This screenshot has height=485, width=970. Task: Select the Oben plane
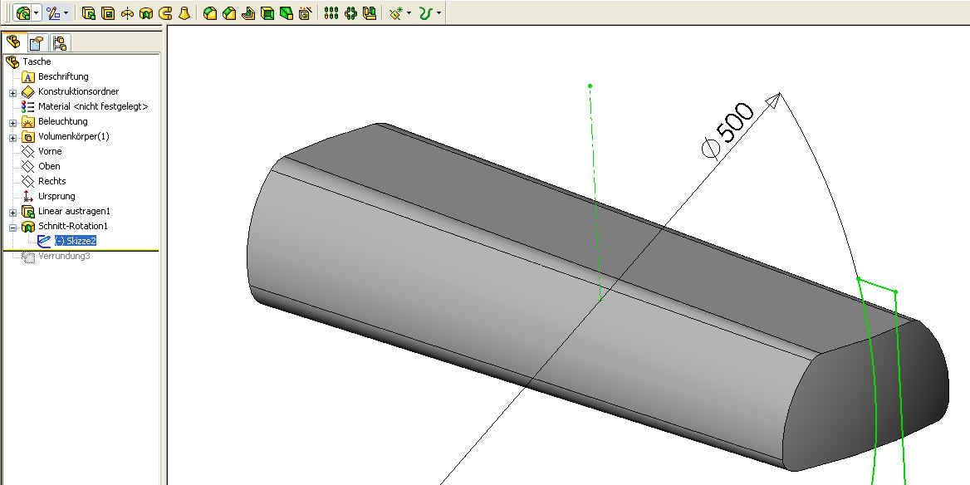pos(50,166)
